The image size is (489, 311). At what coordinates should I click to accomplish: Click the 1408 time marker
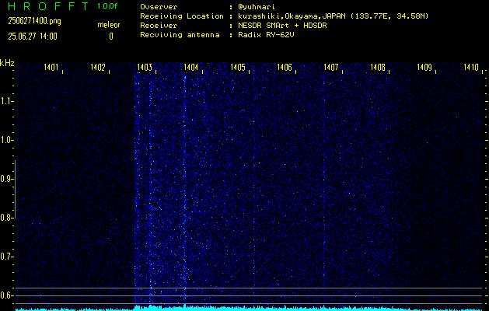tap(378, 67)
